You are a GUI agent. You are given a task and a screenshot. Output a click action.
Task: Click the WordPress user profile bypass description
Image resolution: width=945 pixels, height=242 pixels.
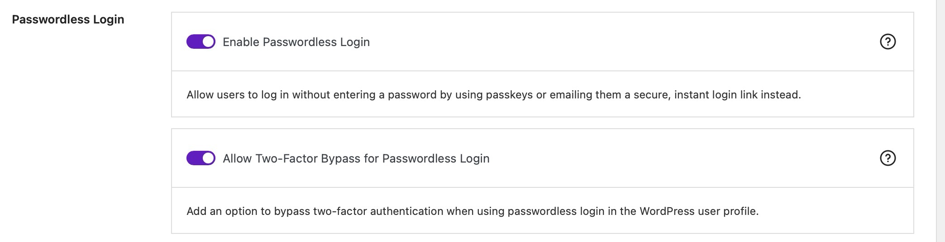coord(472,211)
